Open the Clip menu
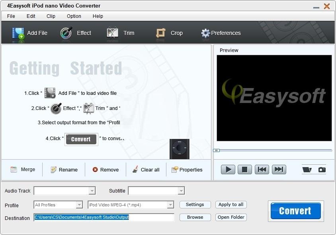 coord(51,16)
